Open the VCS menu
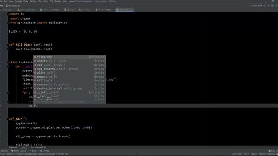The image size is (278, 156). point(51,1)
